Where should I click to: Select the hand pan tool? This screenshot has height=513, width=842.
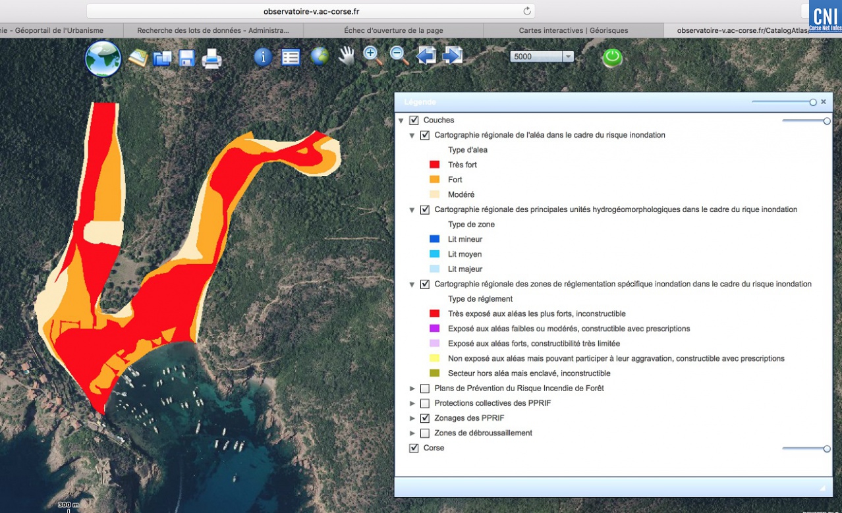[346, 57]
